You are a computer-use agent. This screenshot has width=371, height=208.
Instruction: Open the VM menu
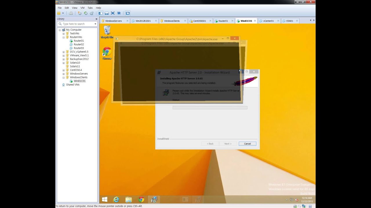pyautogui.click(x=83, y=8)
